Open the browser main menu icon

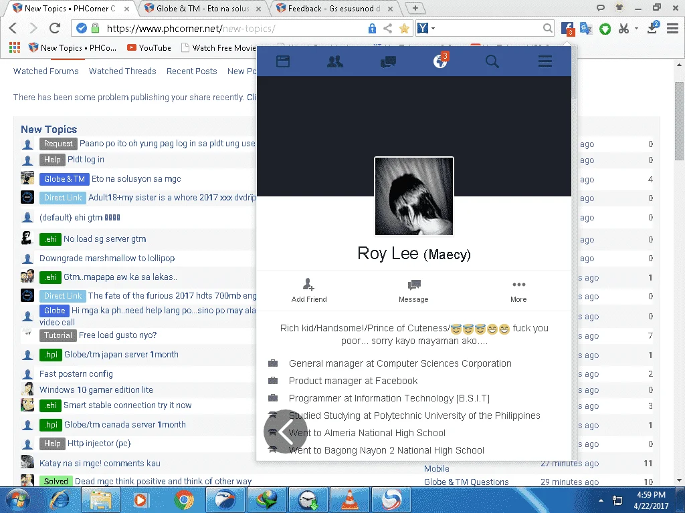point(672,29)
